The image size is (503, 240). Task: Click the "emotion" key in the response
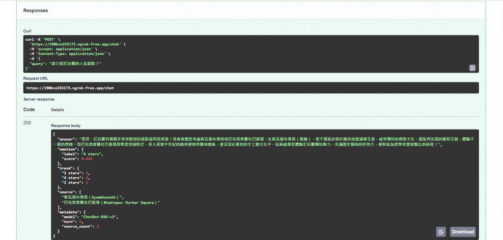[68, 149]
